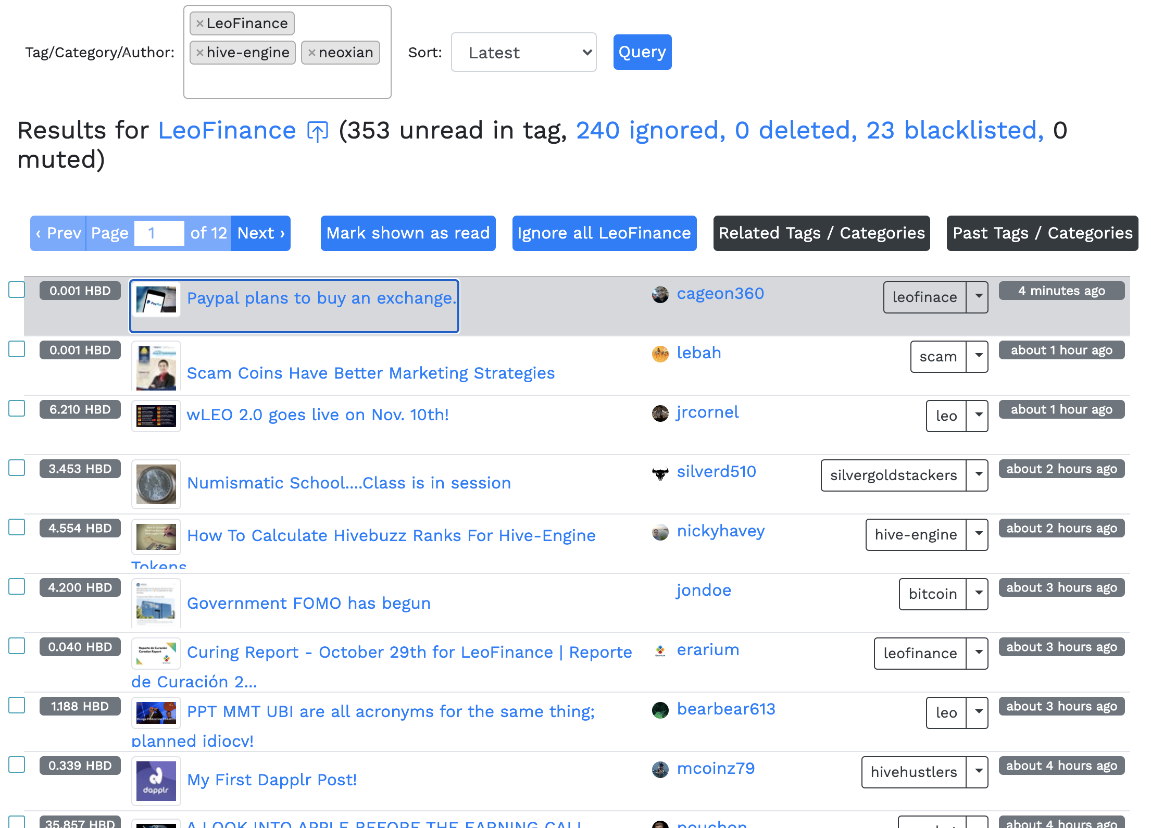Expand the hivehustlers dropdown arrow

click(978, 772)
